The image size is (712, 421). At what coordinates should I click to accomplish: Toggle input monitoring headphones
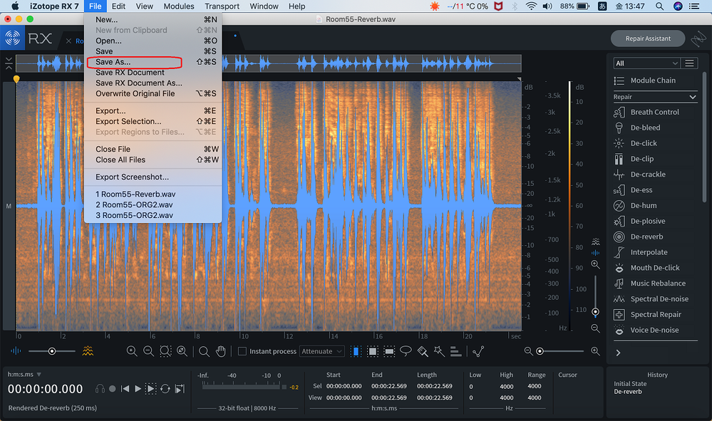(x=100, y=389)
